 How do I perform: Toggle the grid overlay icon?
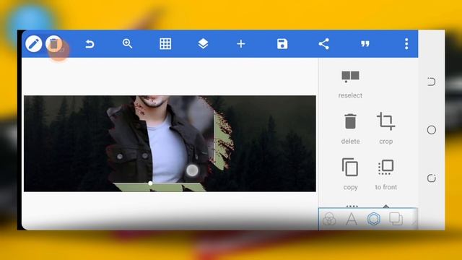(165, 43)
